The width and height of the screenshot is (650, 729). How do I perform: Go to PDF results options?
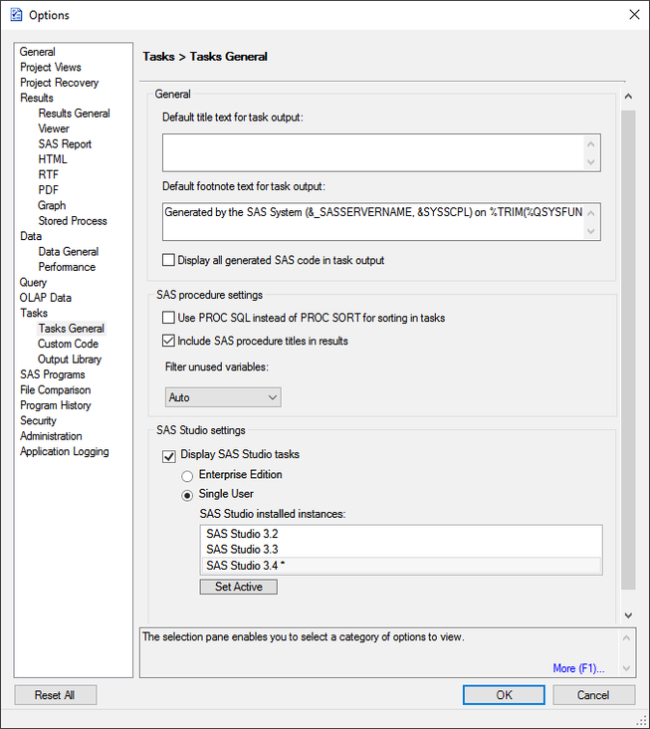49,189
